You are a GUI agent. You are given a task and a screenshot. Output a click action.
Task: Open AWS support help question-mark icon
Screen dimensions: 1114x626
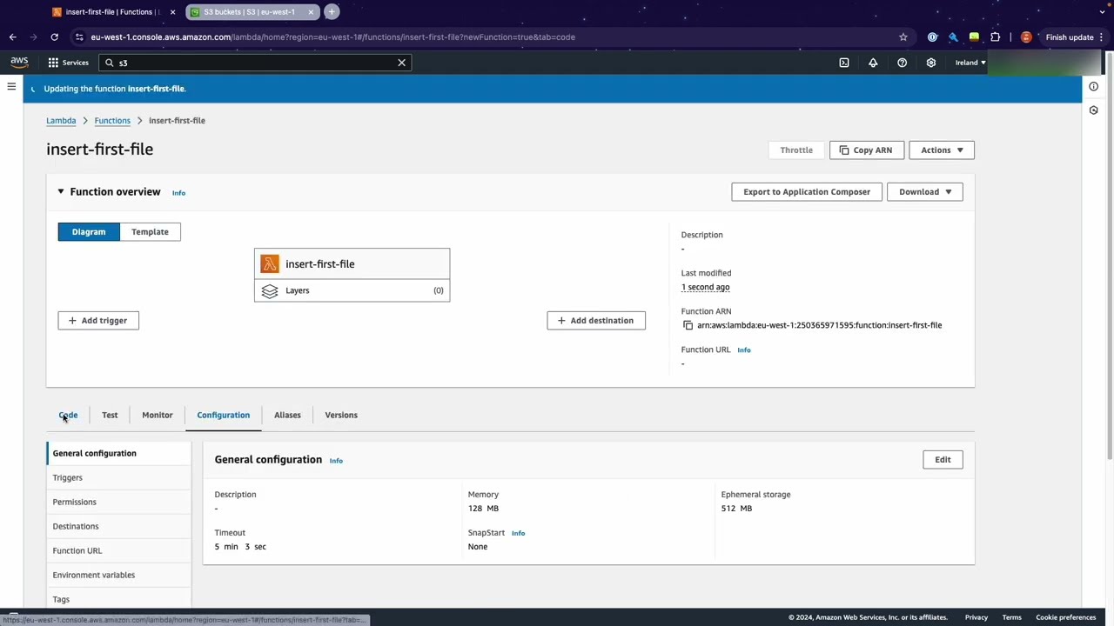902,63
